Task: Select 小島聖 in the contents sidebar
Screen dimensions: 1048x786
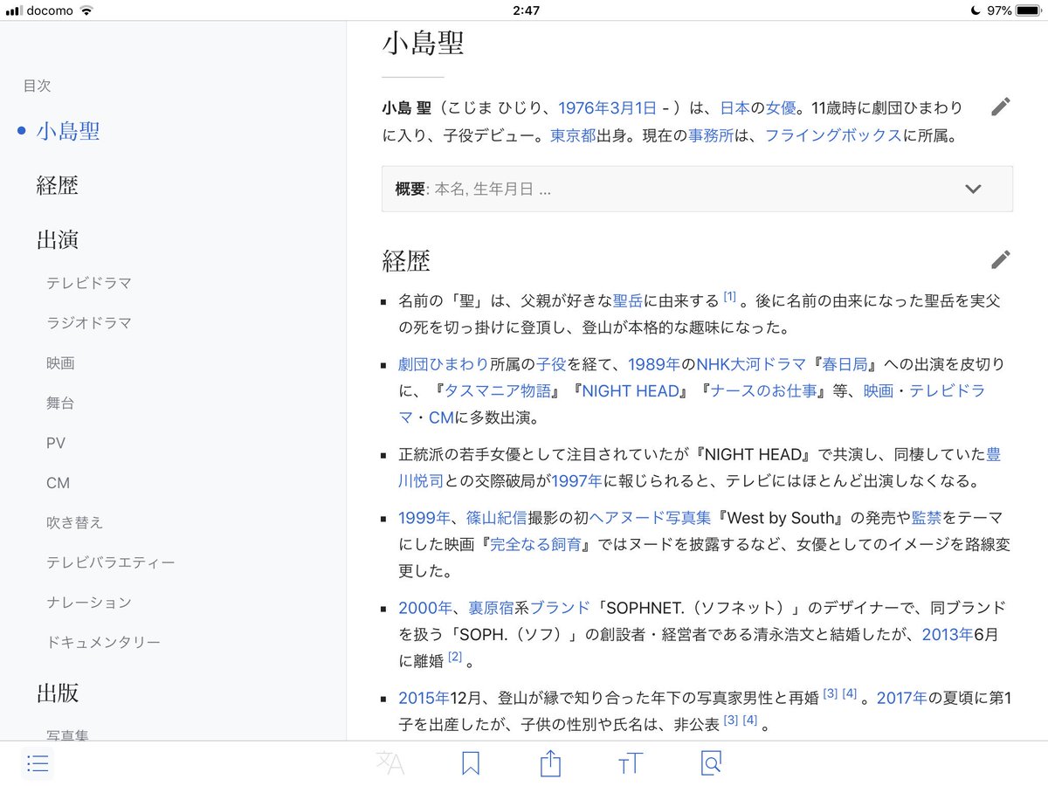Action: [x=68, y=131]
